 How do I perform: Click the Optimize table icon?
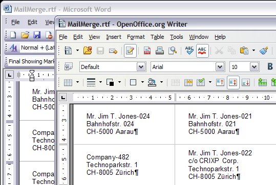click(x=201, y=82)
